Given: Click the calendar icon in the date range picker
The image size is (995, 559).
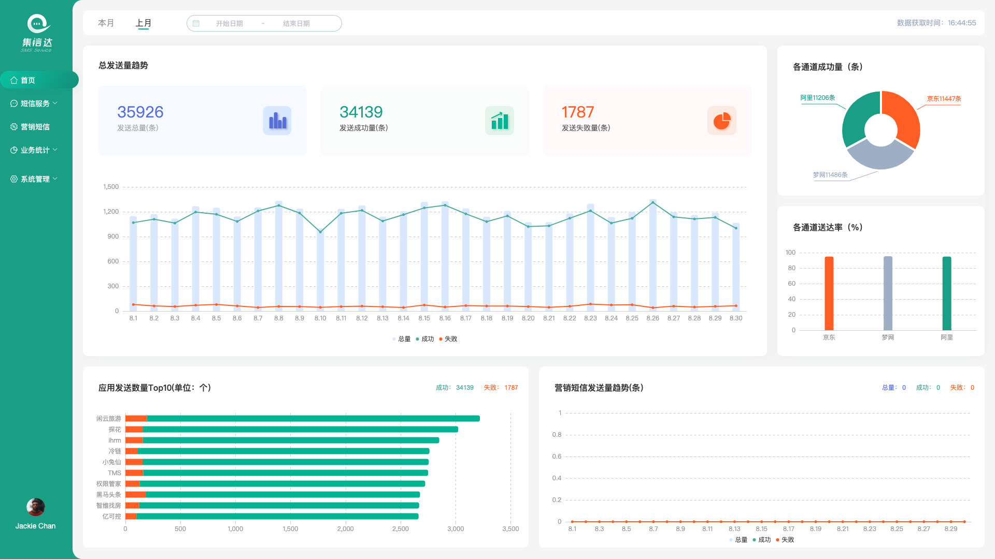Looking at the screenshot, I should click(196, 23).
